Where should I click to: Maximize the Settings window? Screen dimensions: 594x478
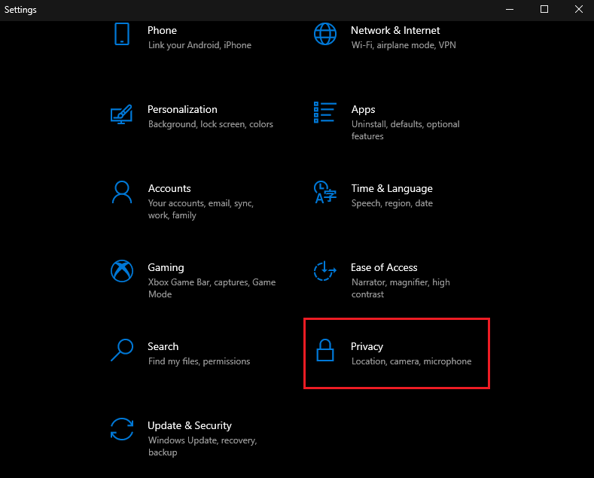pyautogui.click(x=544, y=10)
